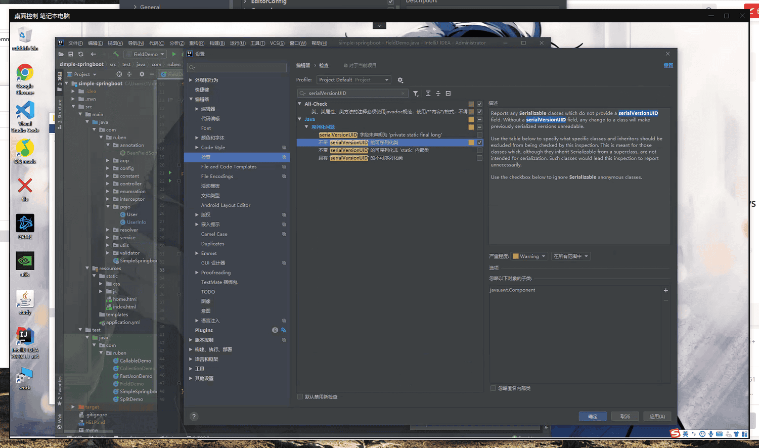Uncheck the Ali-Check group checkbox
The image size is (759, 448).
pyautogui.click(x=479, y=104)
